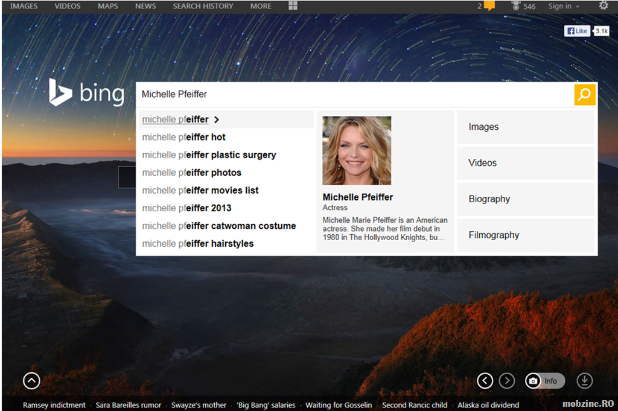Open the notifications speech bubble icon
This screenshot has height=411, width=618.
489,6
